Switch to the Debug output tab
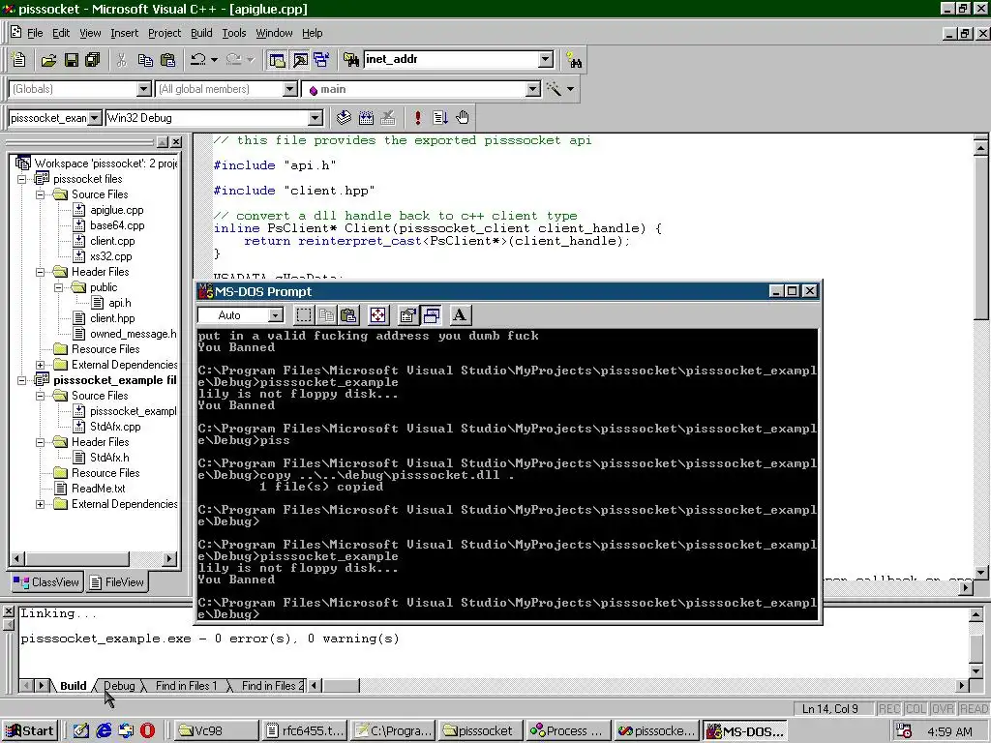 119,686
